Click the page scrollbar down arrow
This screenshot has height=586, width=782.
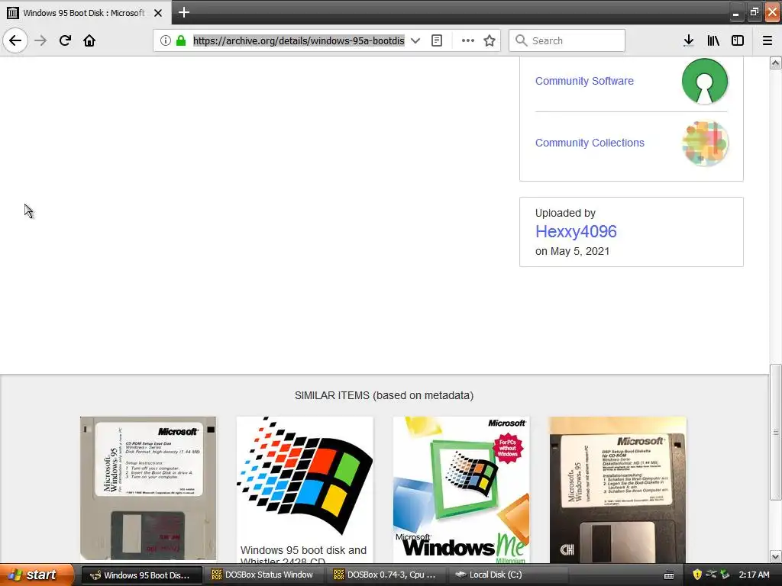point(775,556)
